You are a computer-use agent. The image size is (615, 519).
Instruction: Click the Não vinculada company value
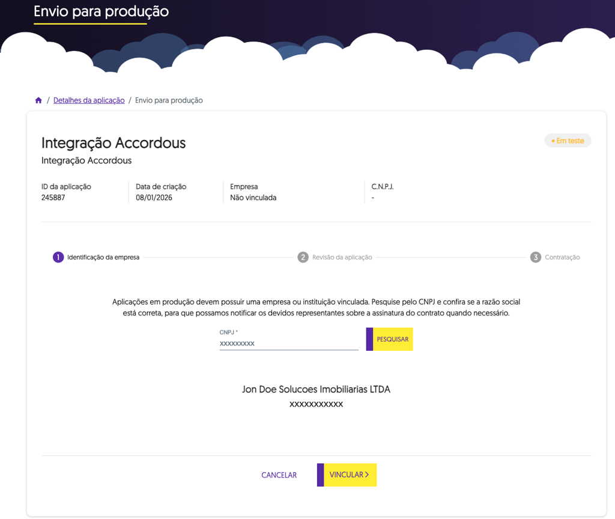coord(253,197)
